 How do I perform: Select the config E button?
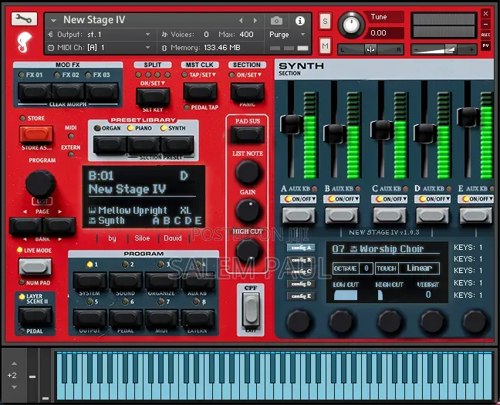pos(301,296)
